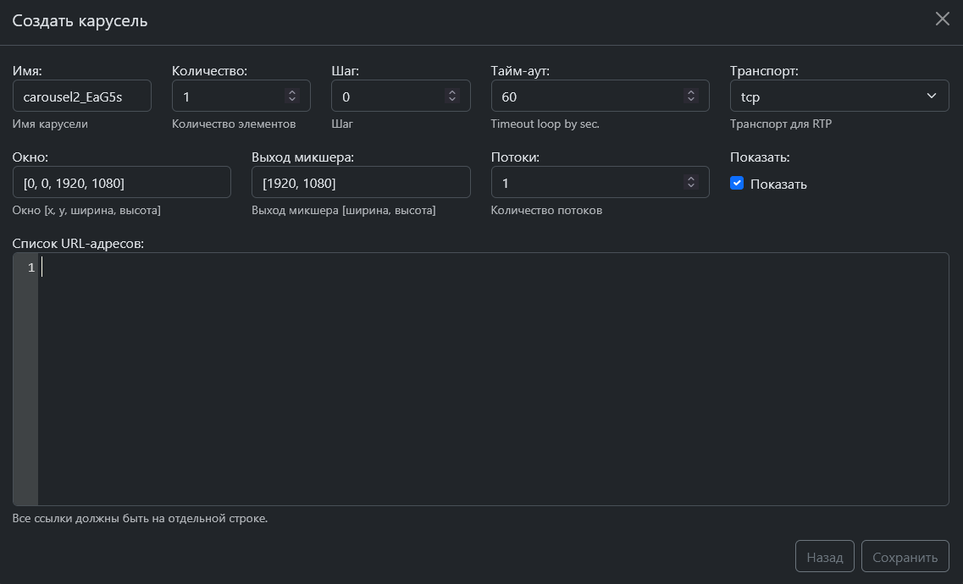Screen dimensions: 963x584
Task: Focus the Потоки number field
Action: pyautogui.click(x=589, y=183)
